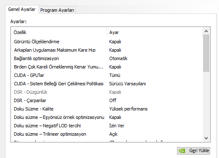The width and height of the screenshot is (219, 158).
Task: Select the DSR - Çarpanlar setting
Action: [107, 100]
